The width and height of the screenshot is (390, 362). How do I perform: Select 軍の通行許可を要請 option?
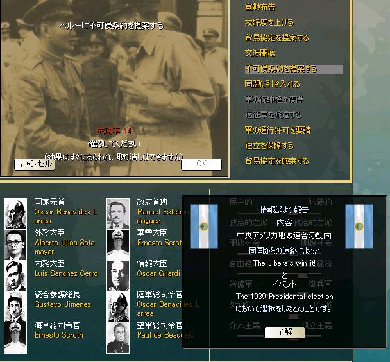pos(278,130)
